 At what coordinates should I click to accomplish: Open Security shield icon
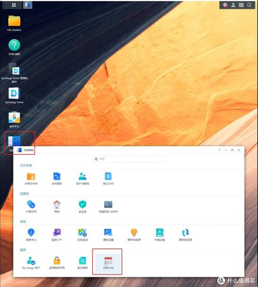click(83, 206)
